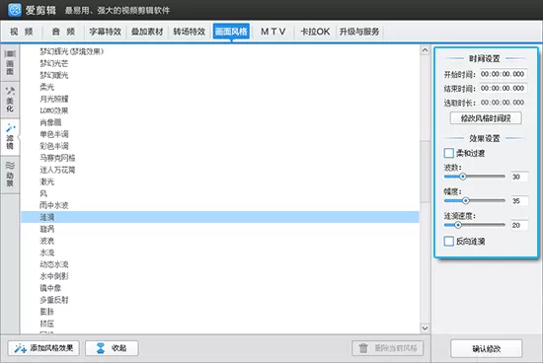Select the 美化 side tab
The image size is (543, 363).
click(10, 100)
